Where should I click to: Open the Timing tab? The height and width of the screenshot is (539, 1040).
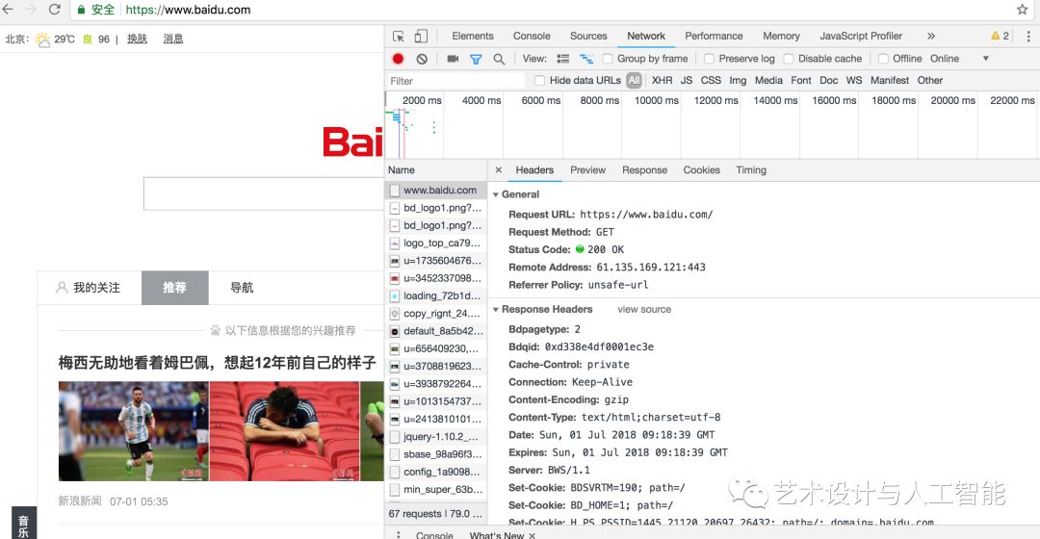pyautogui.click(x=751, y=170)
